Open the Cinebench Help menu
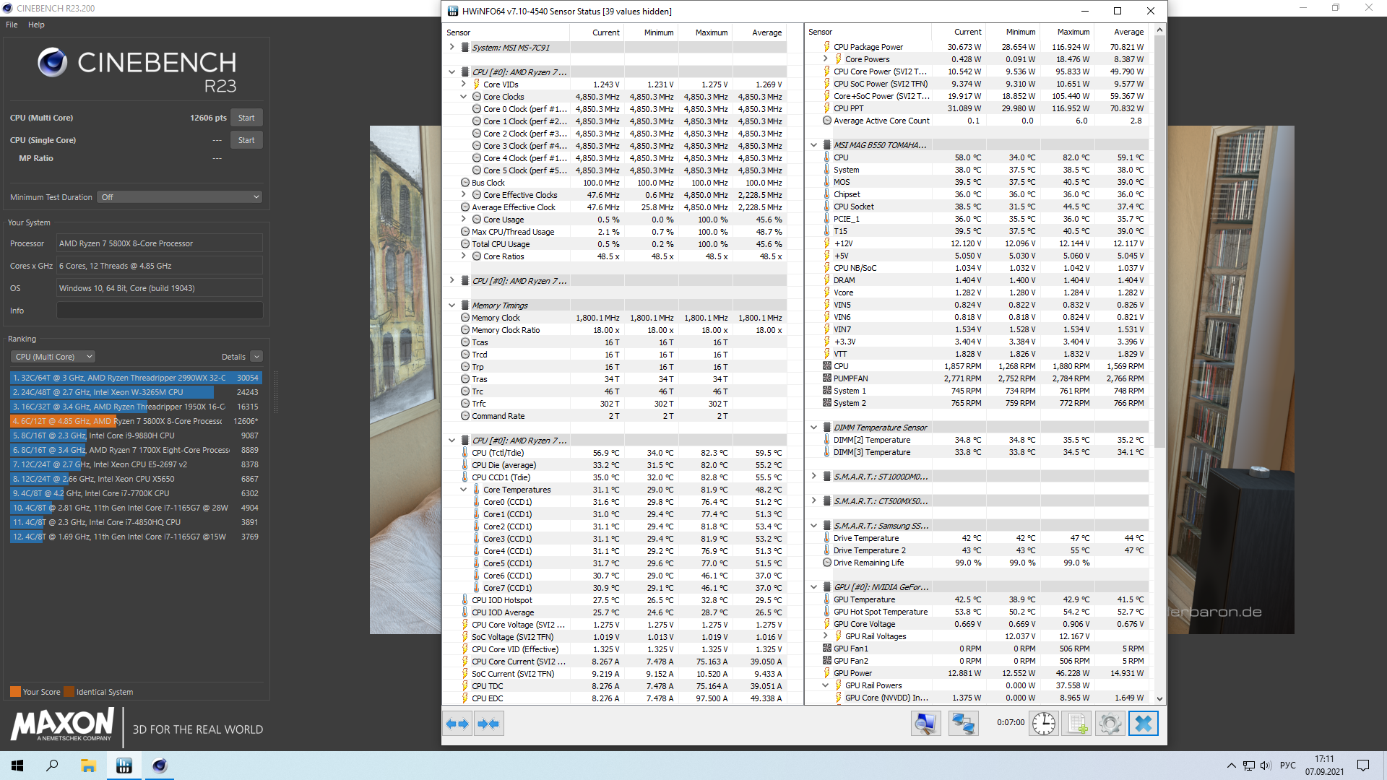 (x=36, y=25)
